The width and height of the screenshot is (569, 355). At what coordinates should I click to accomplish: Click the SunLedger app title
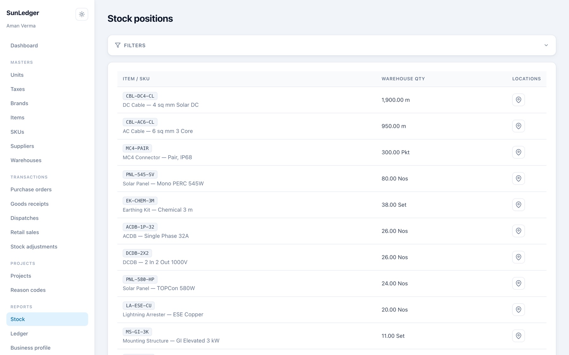tap(23, 13)
